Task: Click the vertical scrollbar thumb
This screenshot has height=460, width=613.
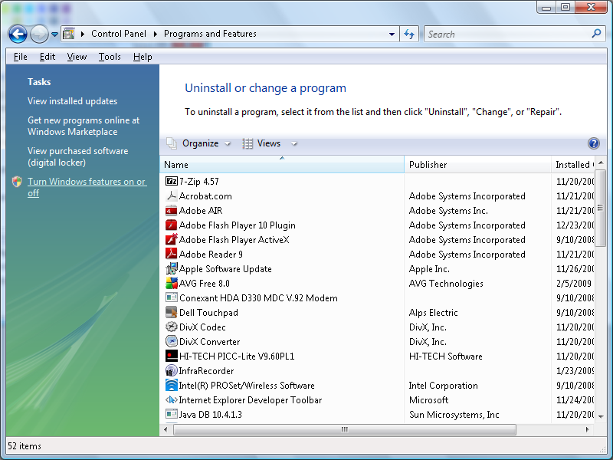Action: tap(601, 208)
